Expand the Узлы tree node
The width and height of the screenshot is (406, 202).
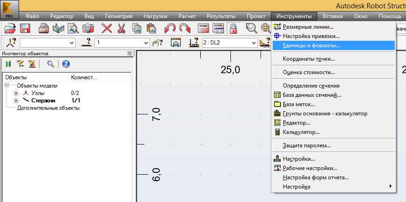[16, 93]
